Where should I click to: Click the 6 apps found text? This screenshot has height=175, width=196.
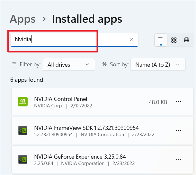pos(27,80)
